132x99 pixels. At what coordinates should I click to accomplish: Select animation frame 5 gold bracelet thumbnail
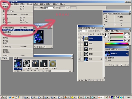pos(53,64)
